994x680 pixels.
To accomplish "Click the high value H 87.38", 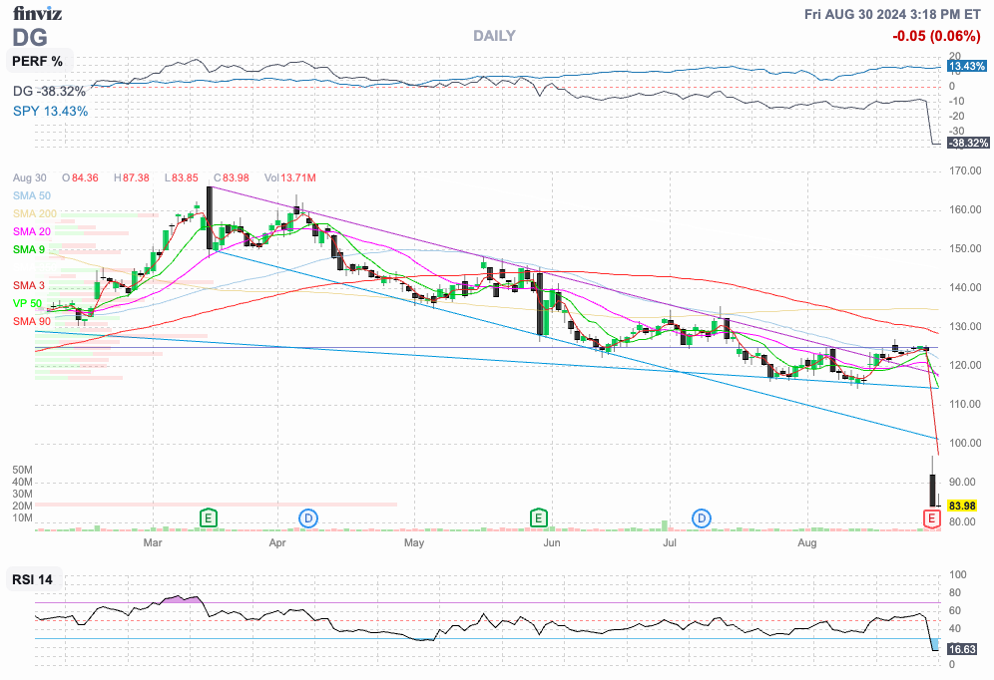I will pos(131,177).
